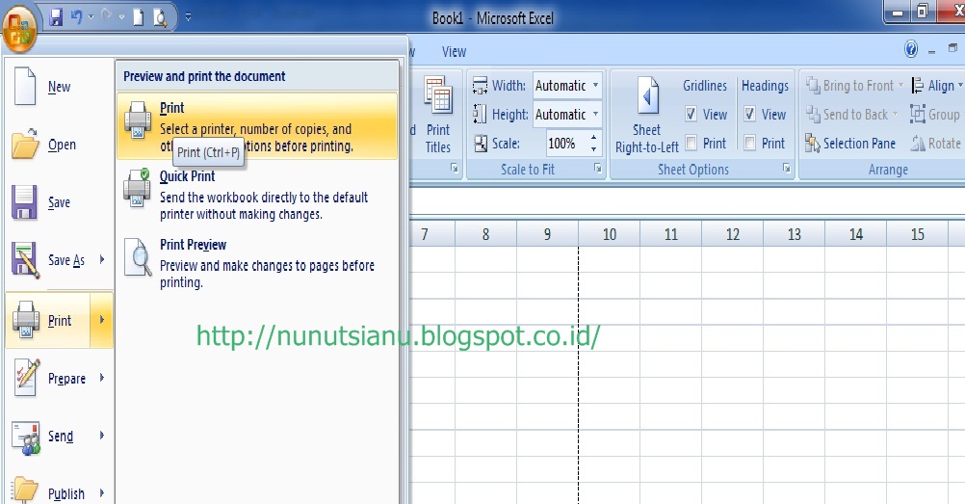
Task: Toggle Gridlines Print checkbox
Action: [x=691, y=143]
